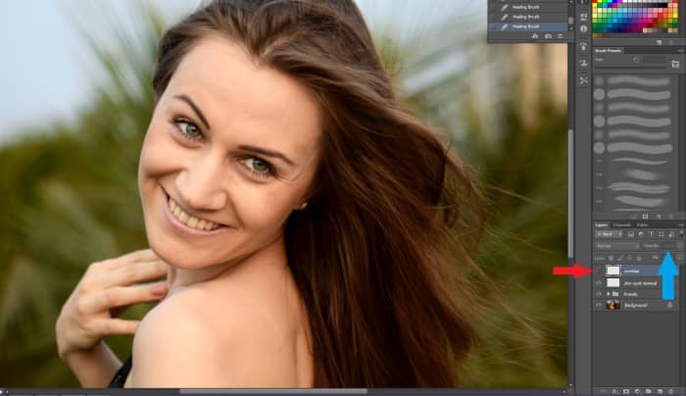Toggle visibility of the wrinkles layer

click(599, 271)
